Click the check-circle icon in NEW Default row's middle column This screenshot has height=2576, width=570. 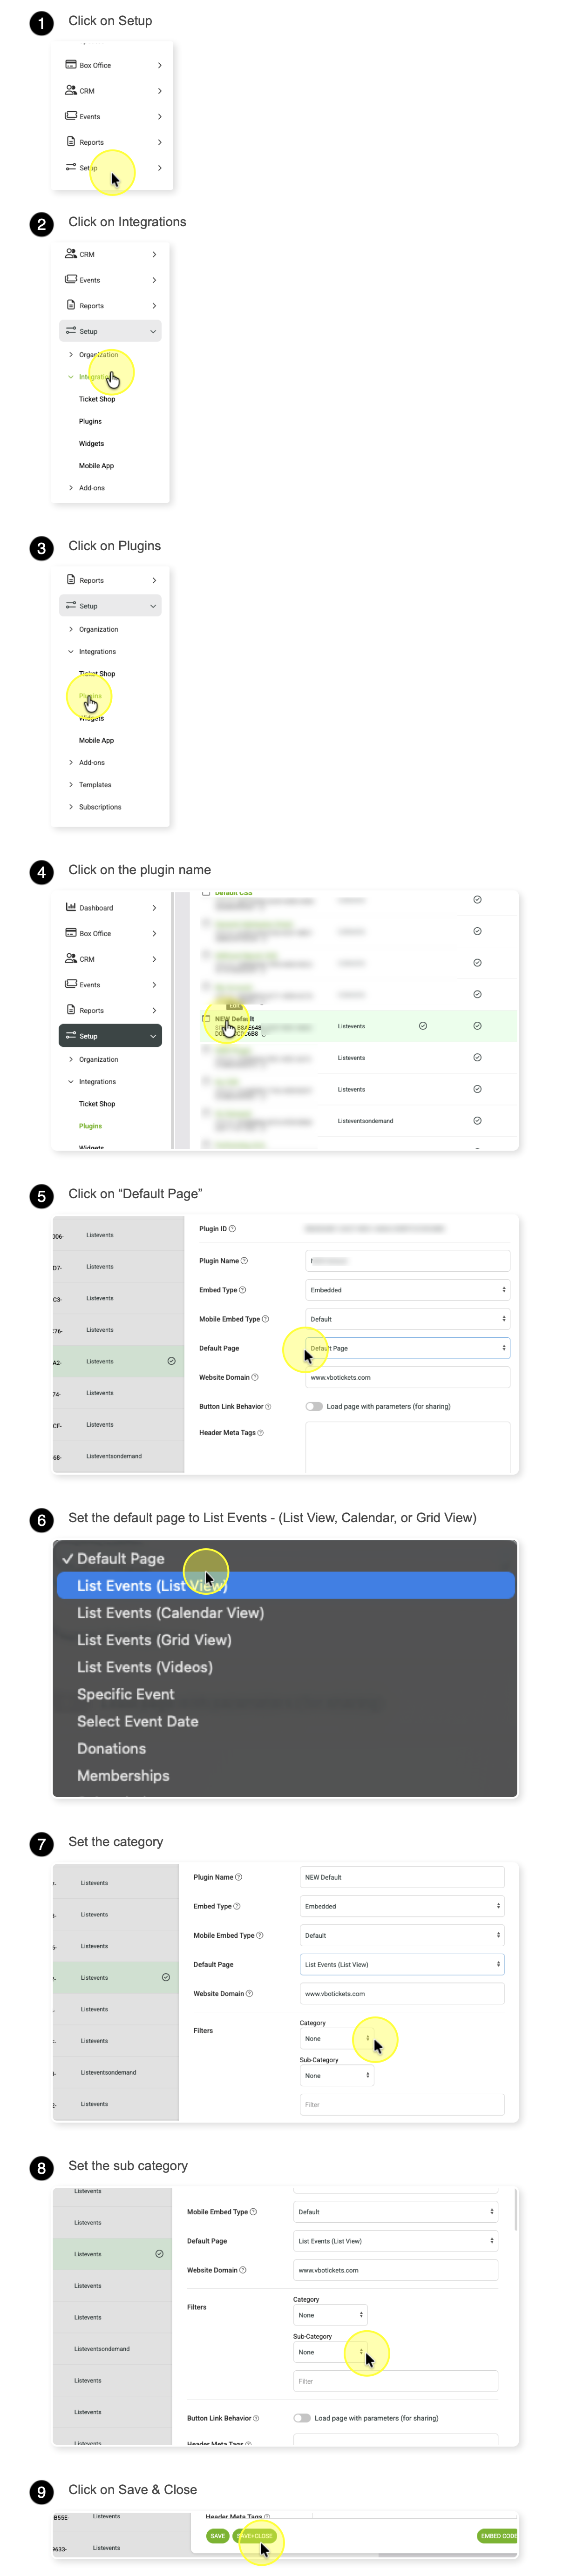423,1026
